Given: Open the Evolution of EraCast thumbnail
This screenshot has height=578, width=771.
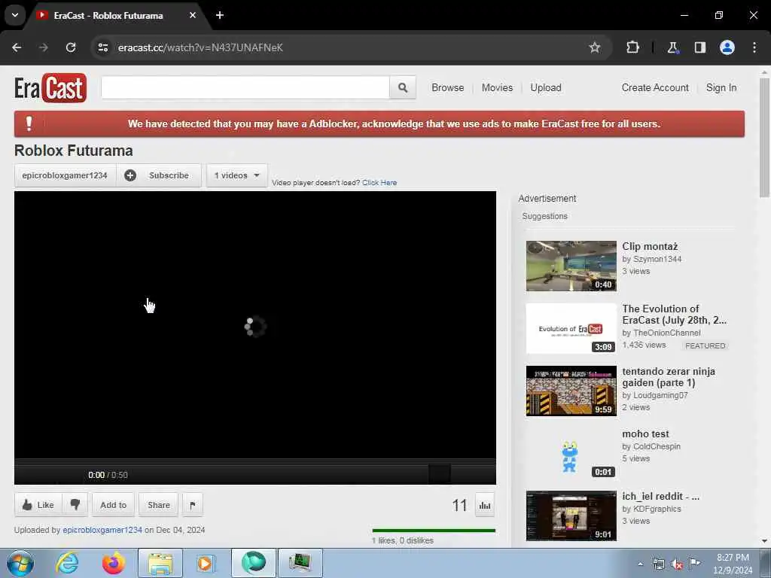Looking at the screenshot, I should (571, 328).
